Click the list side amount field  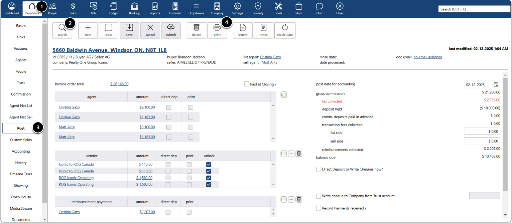click(482, 132)
